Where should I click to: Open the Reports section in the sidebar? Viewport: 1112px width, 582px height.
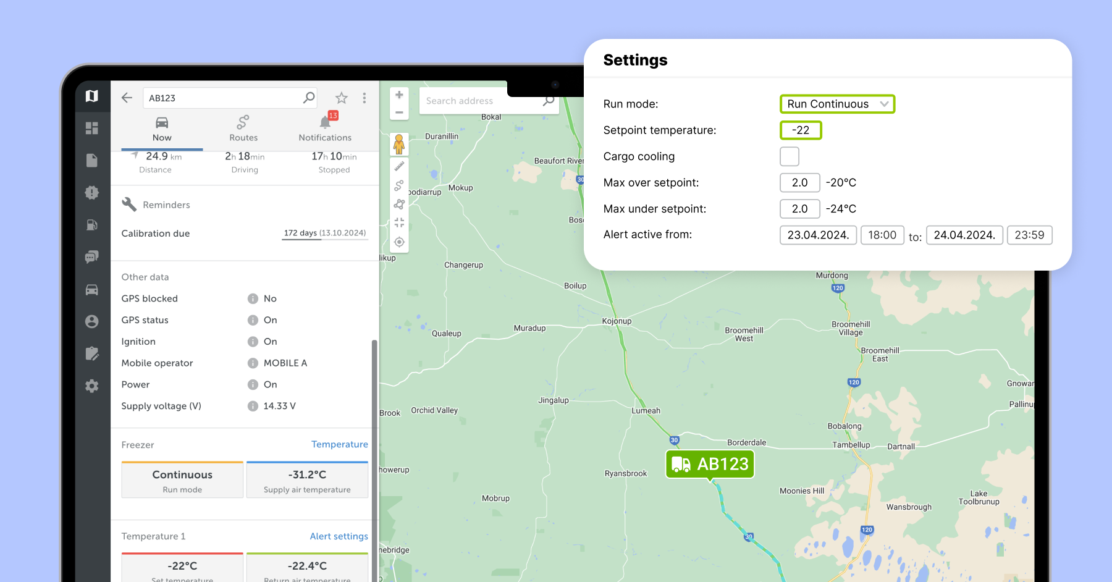pos(92,160)
